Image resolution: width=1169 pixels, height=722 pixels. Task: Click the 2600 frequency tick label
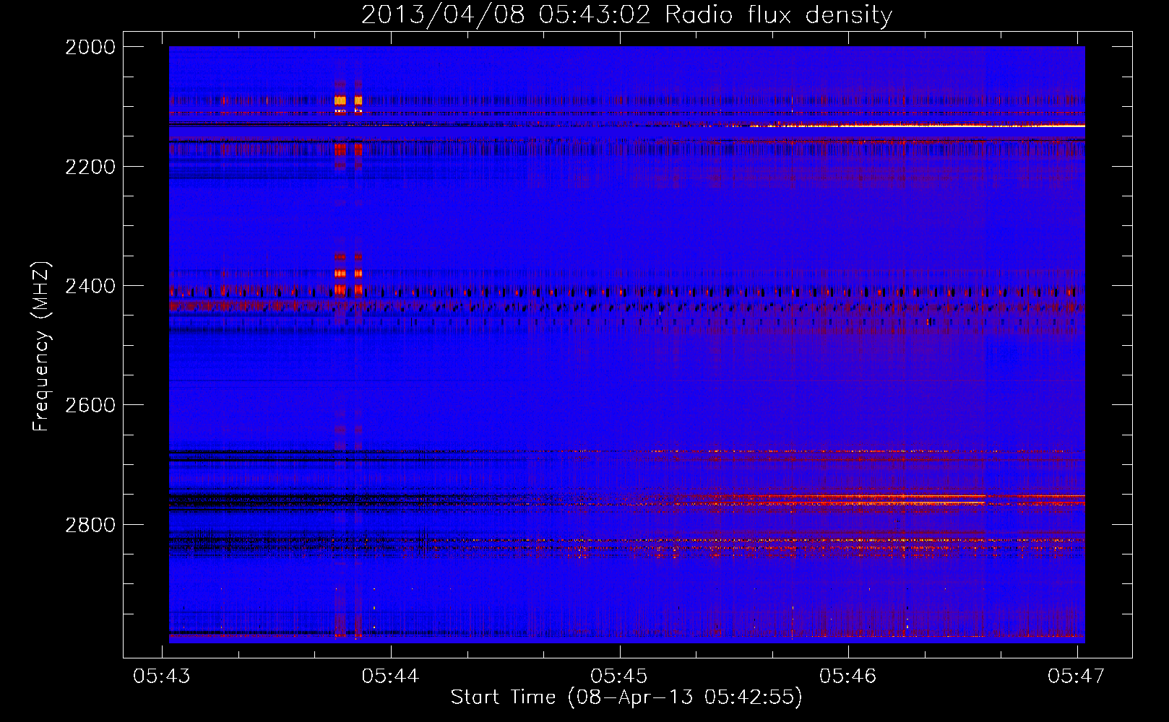pos(90,405)
